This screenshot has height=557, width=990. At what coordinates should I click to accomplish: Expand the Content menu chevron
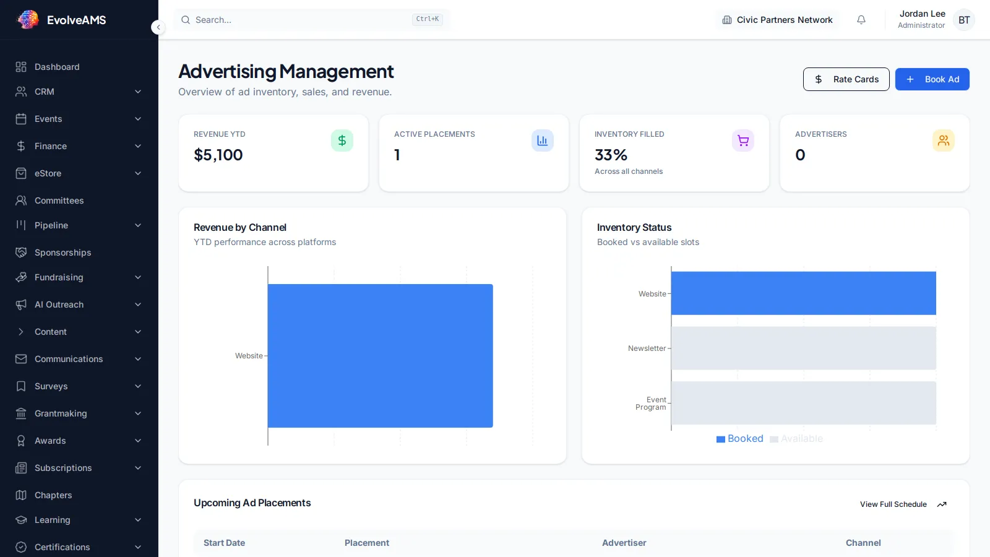138,332
